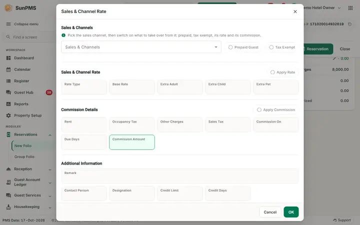Click the Housekeeping broom icon
360x225 pixels.
coord(8,207)
